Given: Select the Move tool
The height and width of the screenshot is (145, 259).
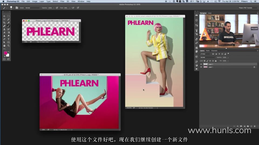Looking at the screenshot, I should (x=4, y=16).
